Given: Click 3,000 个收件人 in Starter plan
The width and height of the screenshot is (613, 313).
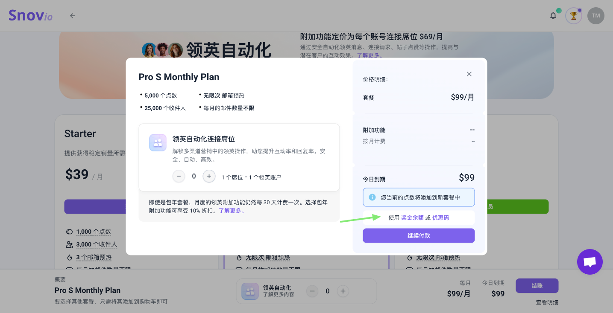Looking at the screenshot, I should point(97,244).
